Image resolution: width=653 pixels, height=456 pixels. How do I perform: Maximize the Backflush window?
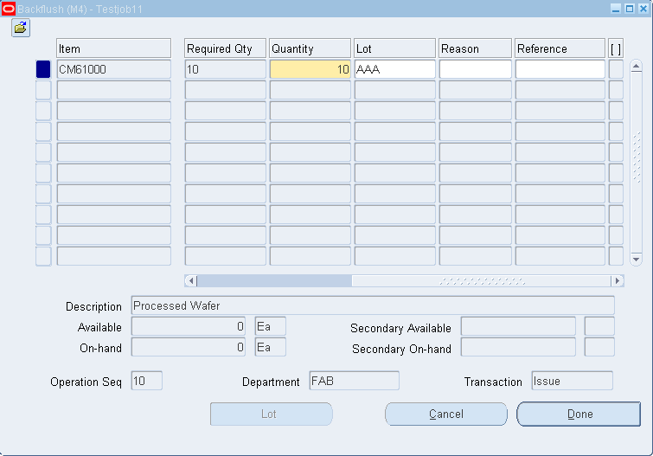click(630, 9)
